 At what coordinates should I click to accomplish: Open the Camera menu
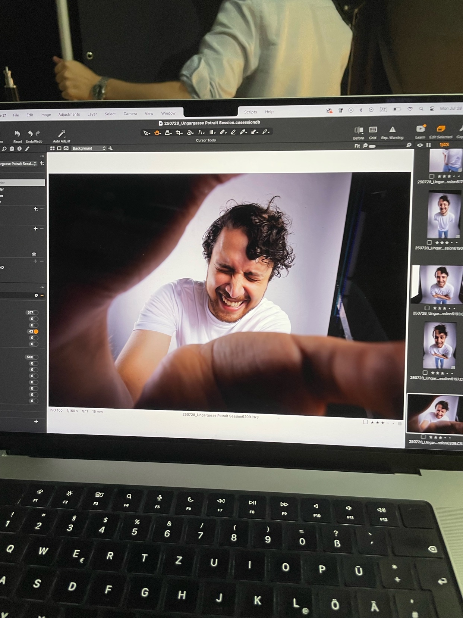pos(130,114)
